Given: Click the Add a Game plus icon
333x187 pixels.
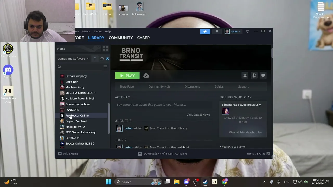Looking at the screenshot, I should coord(60,153).
